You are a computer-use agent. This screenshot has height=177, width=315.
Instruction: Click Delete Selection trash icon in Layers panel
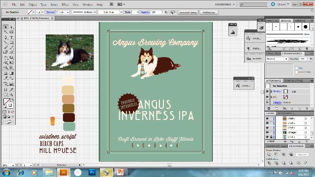point(307,142)
